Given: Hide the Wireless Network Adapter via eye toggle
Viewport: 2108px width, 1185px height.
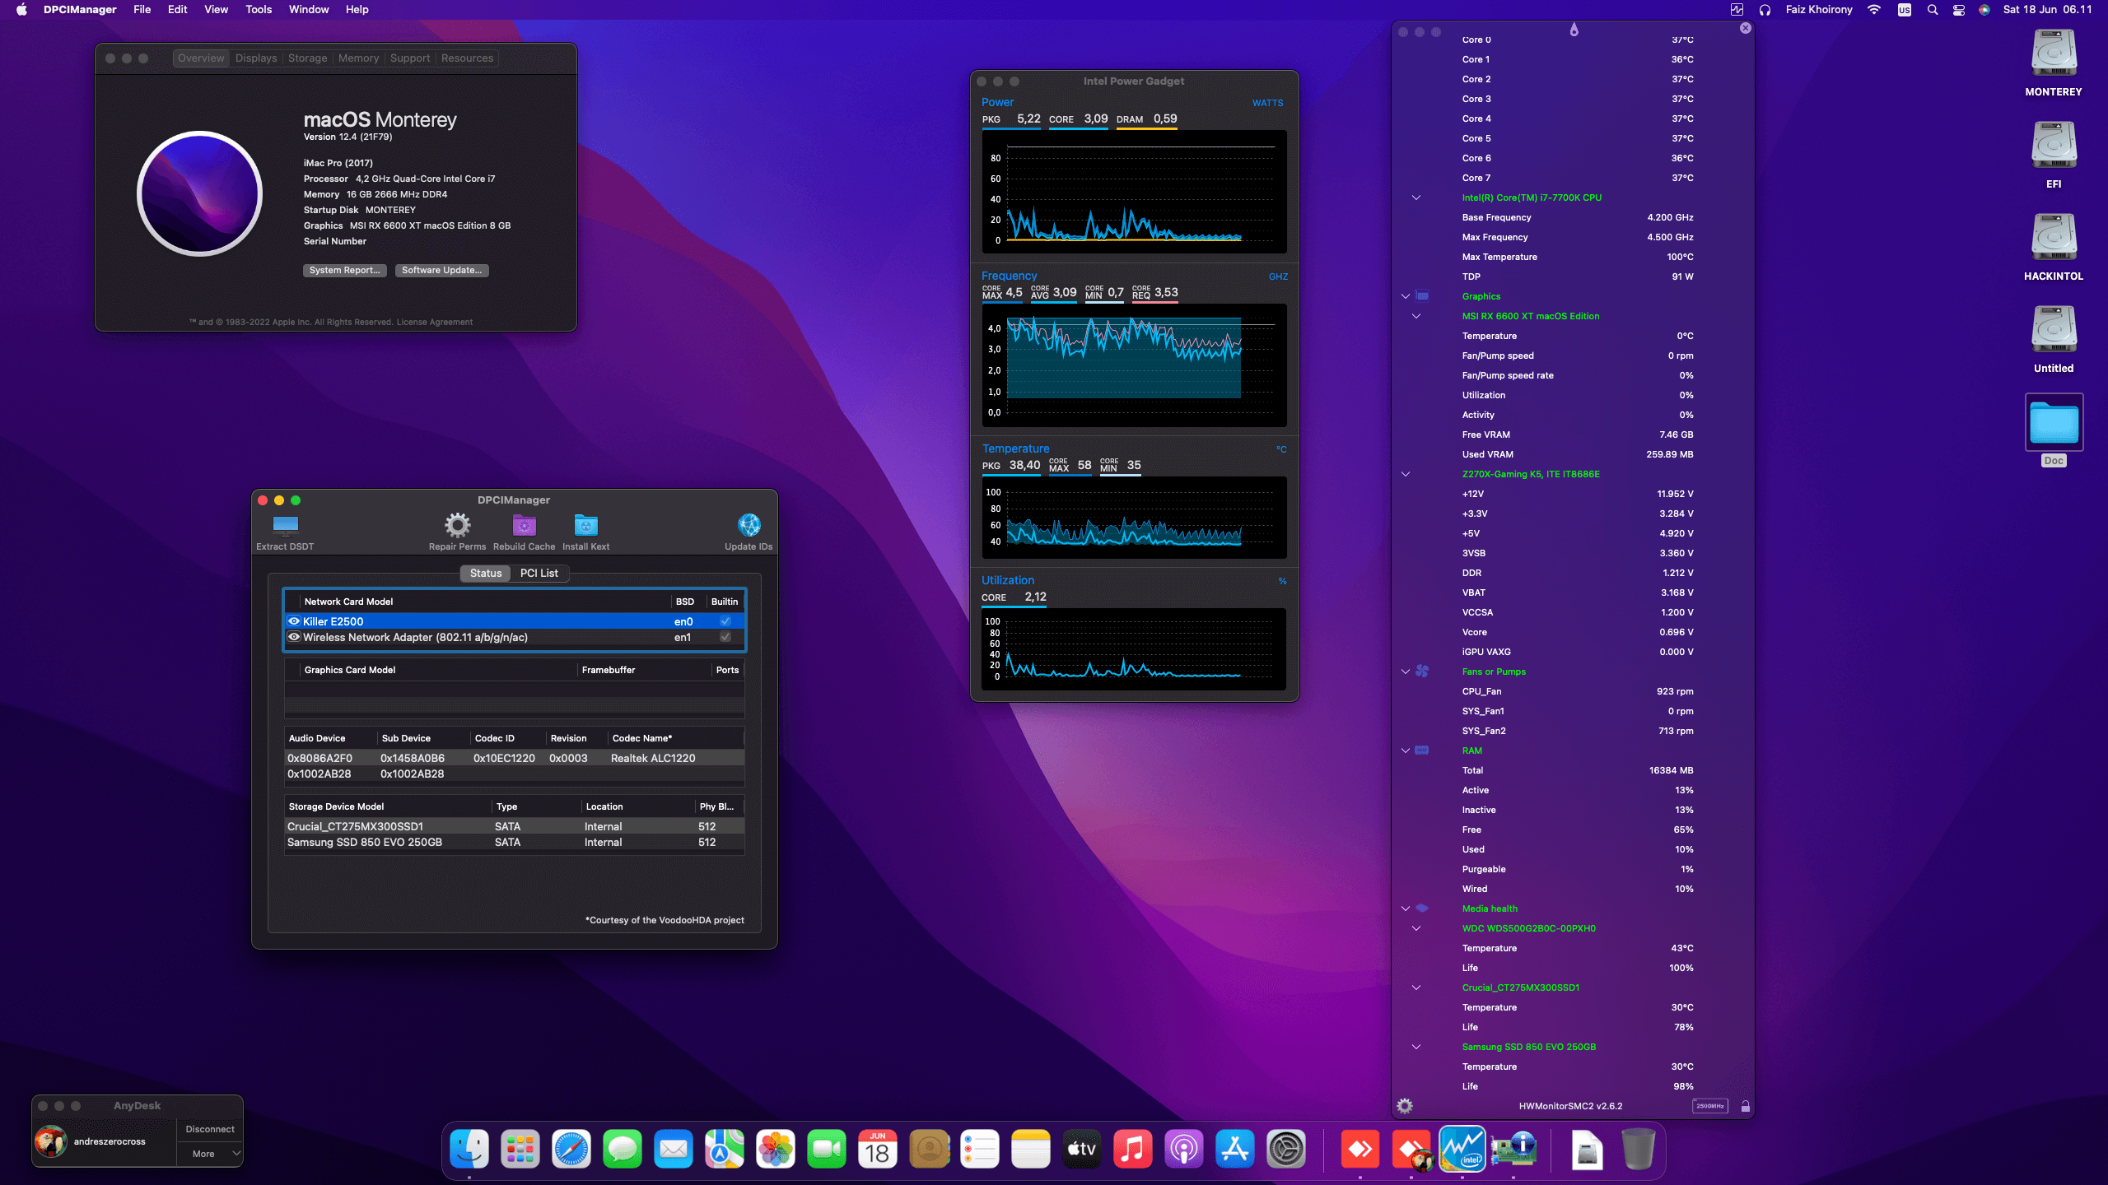Looking at the screenshot, I should [293, 637].
